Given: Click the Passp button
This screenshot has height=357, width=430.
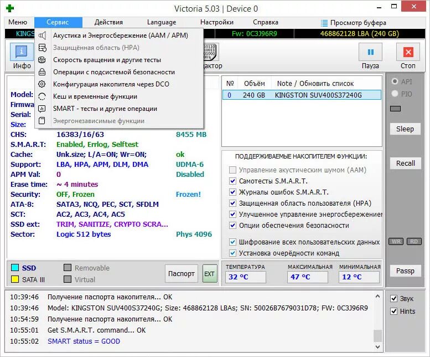Looking at the screenshot, I should click(405, 271).
